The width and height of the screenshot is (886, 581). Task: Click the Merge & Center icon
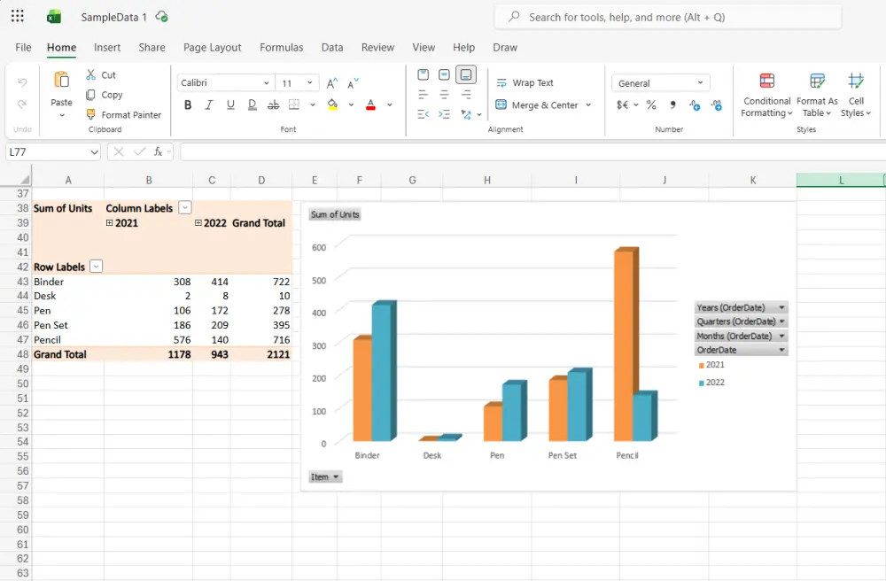(501, 105)
